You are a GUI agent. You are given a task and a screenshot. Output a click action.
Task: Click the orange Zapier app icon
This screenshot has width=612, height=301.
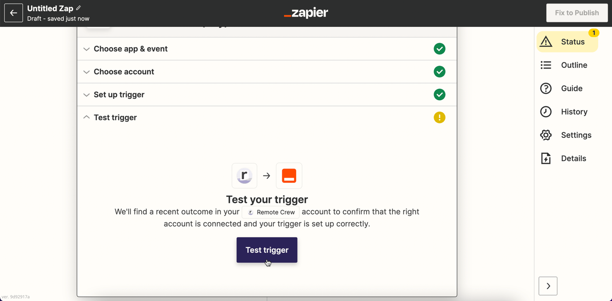tap(289, 176)
